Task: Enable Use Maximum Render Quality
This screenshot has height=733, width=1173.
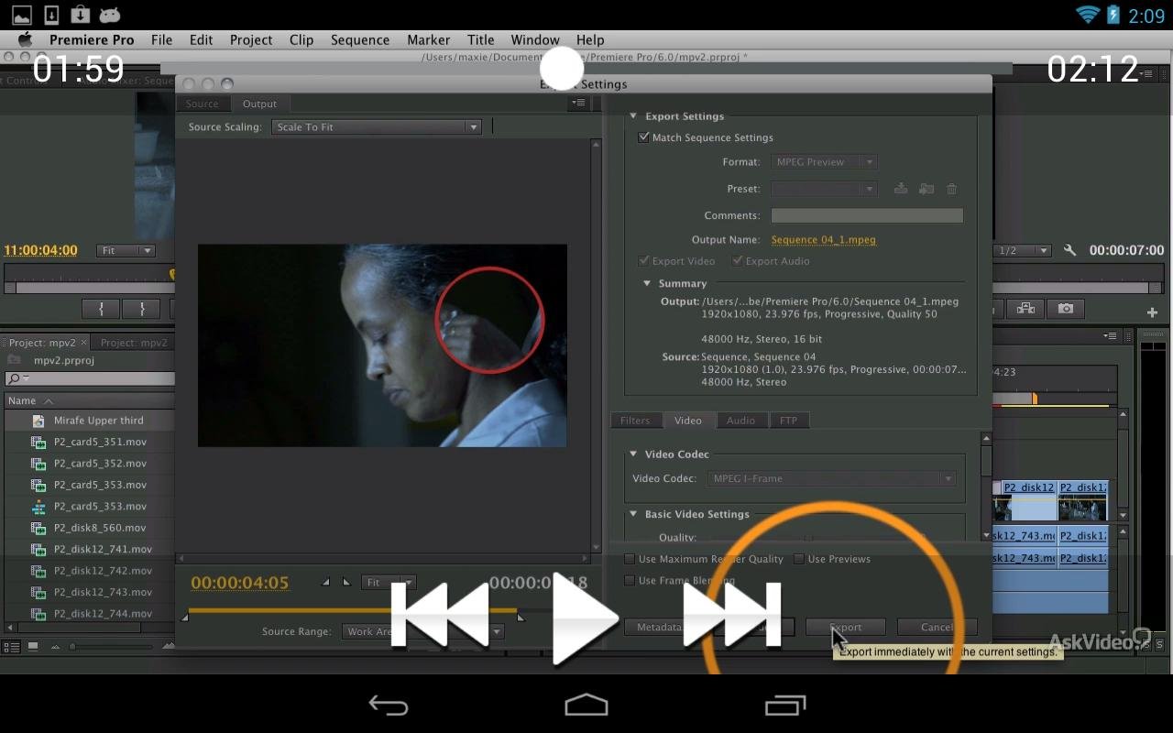Action: click(x=630, y=559)
